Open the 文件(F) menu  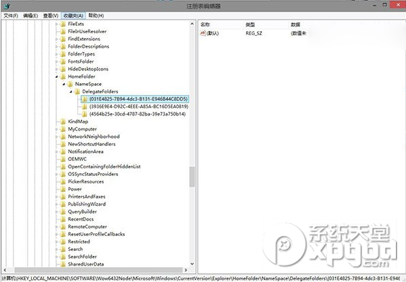click(x=11, y=16)
